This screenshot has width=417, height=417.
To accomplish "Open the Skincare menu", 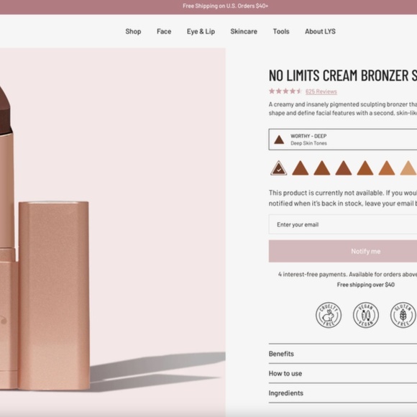I will (244, 32).
